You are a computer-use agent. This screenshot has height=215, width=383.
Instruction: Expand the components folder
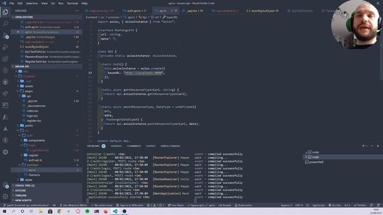click(37, 140)
